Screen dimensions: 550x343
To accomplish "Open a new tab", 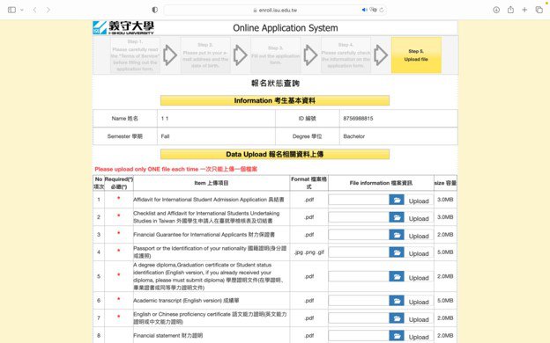I will click(x=524, y=10).
